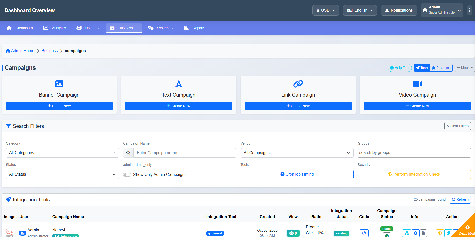The width and height of the screenshot is (475, 237).
Task: Open the Dashboard home icon in navbar
Action: pyautogui.click(x=9, y=28)
